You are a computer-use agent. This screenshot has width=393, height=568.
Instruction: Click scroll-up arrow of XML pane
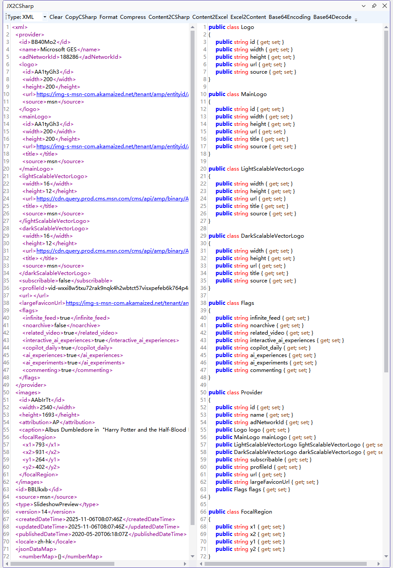[x=193, y=27]
